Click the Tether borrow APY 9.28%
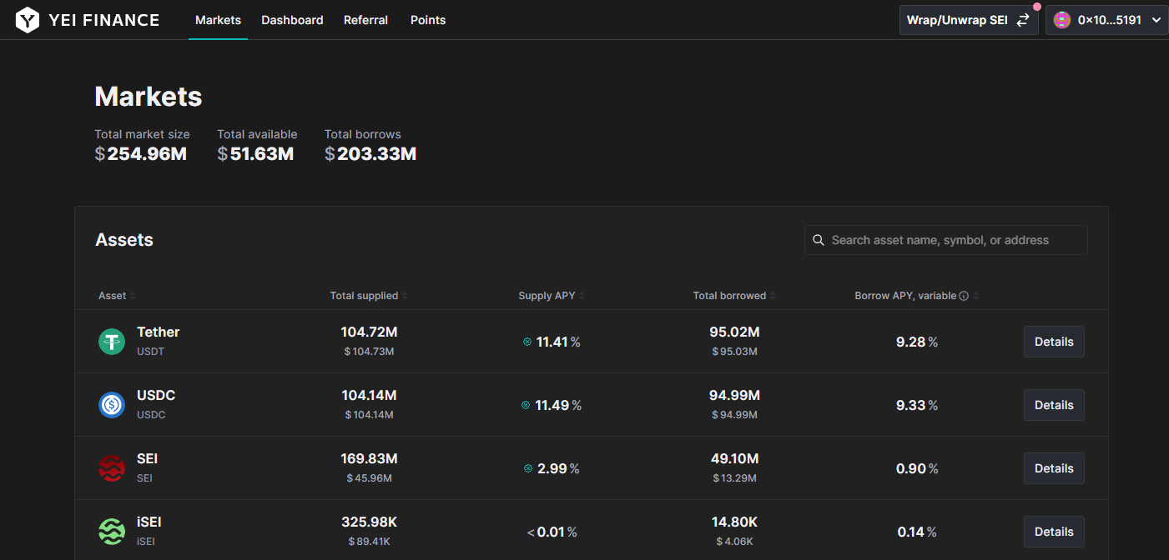This screenshot has width=1169, height=560. 917,342
